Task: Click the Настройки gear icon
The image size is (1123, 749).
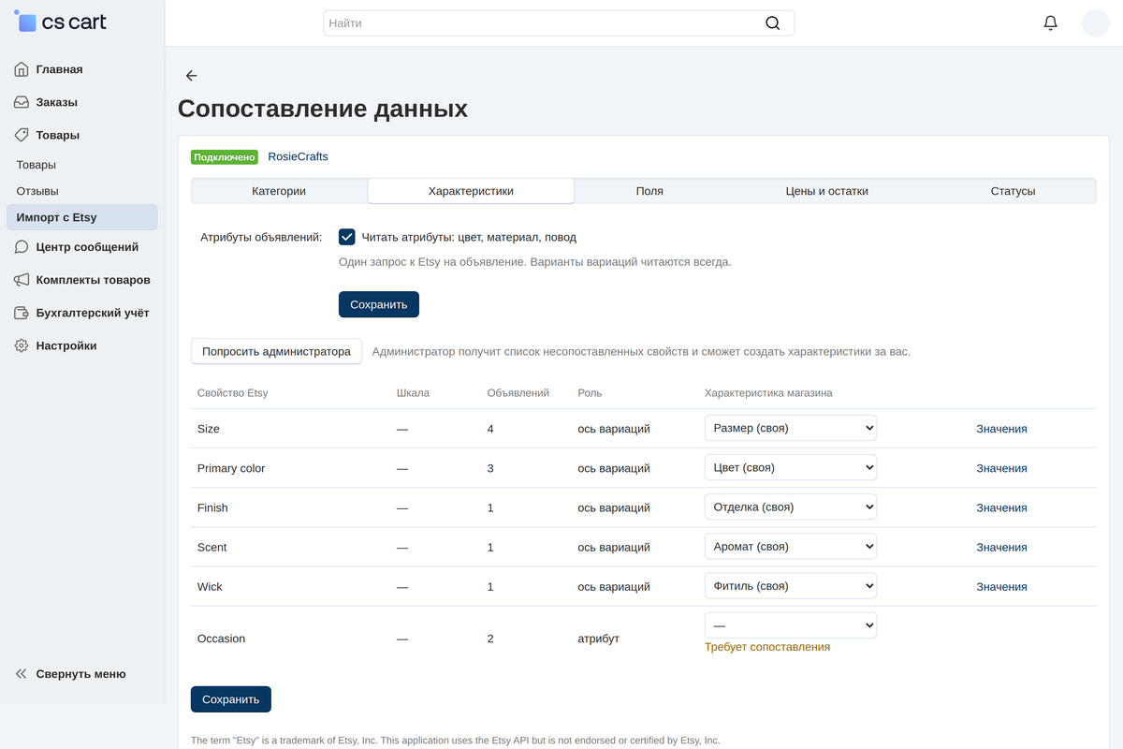Action: click(22, 345)
